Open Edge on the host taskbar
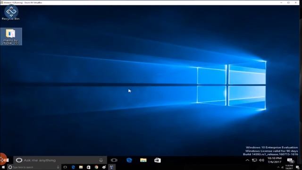 coord(73,167)
